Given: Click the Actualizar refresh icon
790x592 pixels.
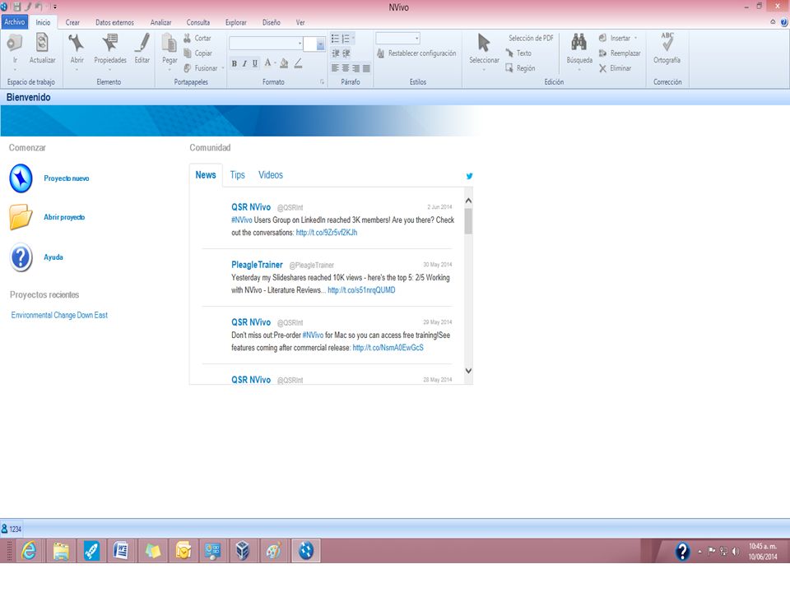Looking at the screenshot, I should pyautogui.click(x=42, y=44).
